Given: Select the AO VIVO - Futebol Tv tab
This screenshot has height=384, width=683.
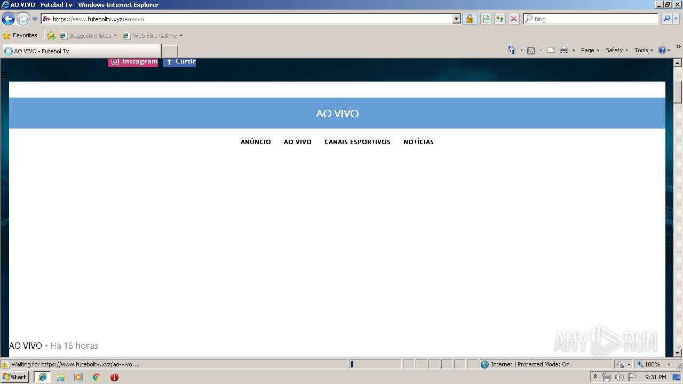Looking at the screenshot, I should pyautogui.click(x=82, y=51).
